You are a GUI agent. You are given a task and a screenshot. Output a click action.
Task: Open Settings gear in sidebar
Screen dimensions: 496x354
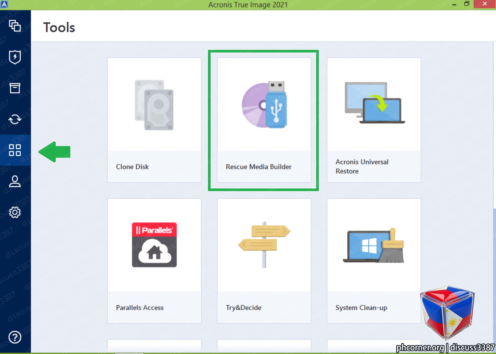(x=15, y=212)
